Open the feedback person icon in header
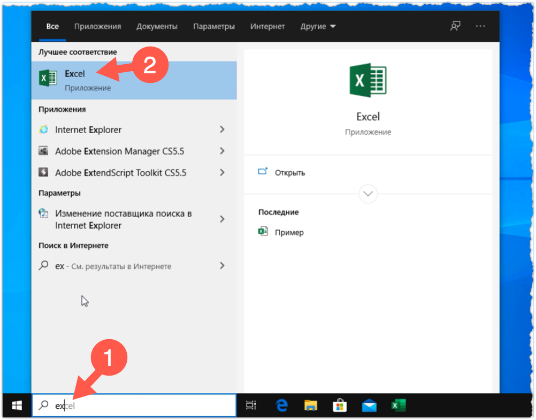The width and height of the screenshot is (536, 420). [x=455, y=26]
